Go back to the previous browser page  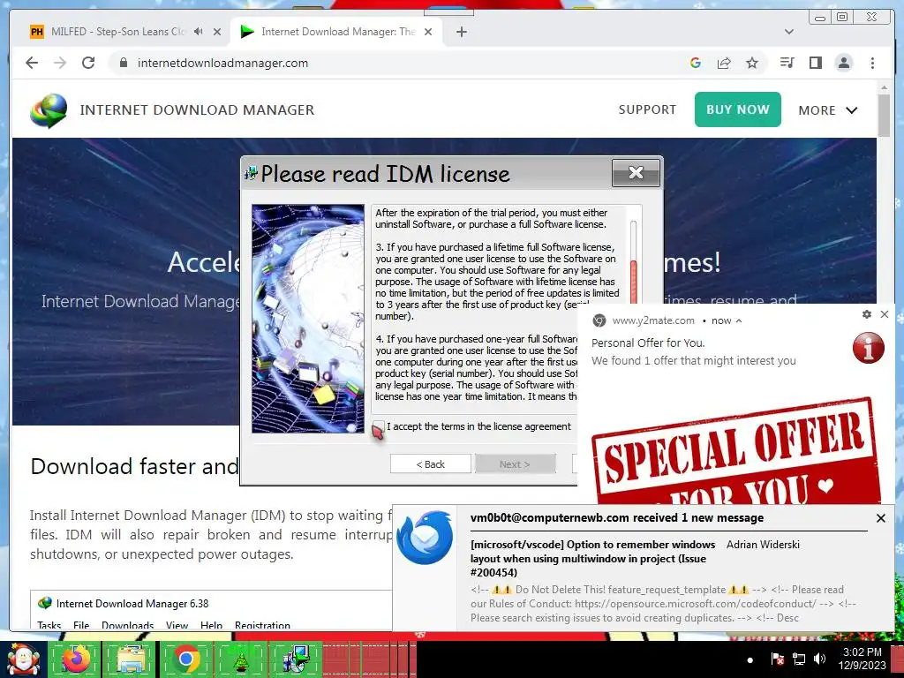coord(32,63)
